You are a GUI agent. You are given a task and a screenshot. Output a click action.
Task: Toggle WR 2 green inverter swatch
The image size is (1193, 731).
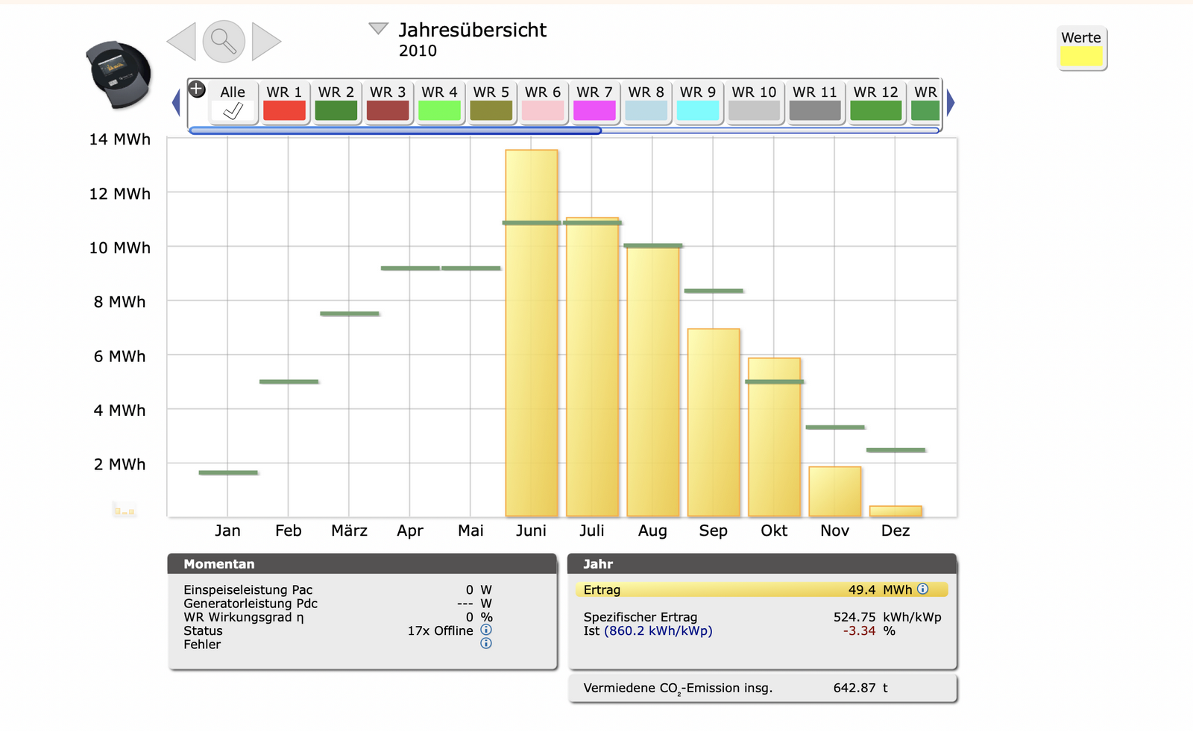point(336,111)
